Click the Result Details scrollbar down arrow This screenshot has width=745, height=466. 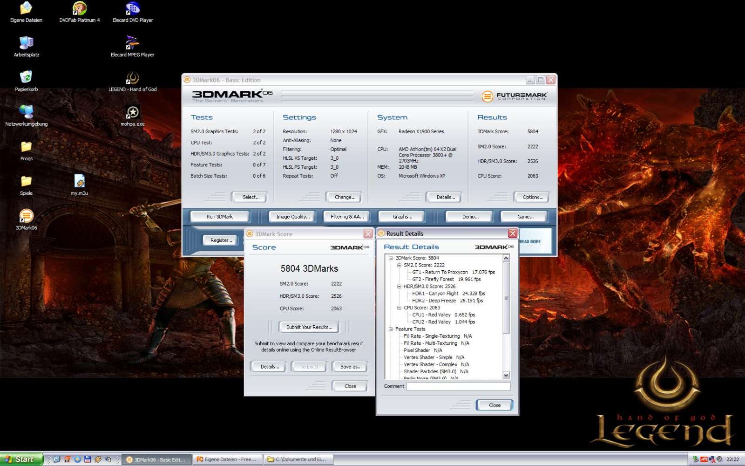(x=506, y=376)
